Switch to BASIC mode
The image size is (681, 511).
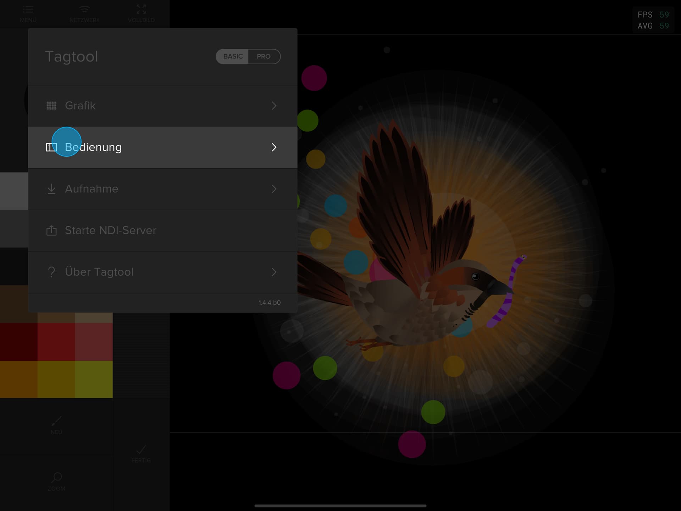[x=233, y=56]
